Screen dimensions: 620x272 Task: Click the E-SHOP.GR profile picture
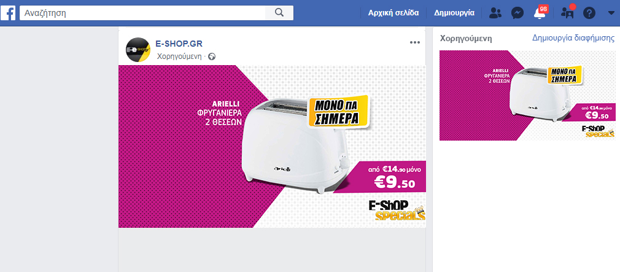(x=138, y=50)
